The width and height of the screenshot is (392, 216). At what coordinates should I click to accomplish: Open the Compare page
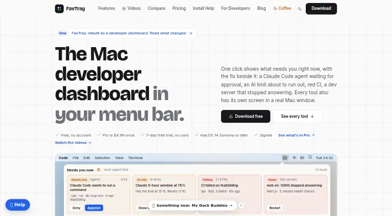pos(156,8)
